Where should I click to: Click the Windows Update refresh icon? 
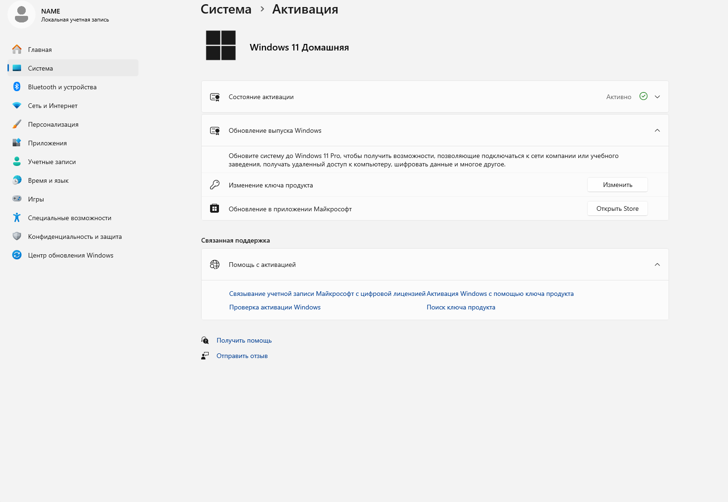point(17,255)
